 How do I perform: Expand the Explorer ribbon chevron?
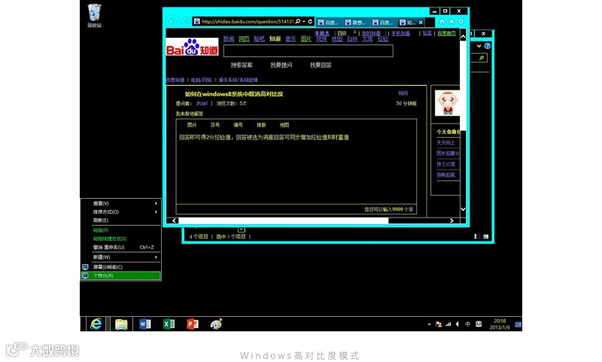[479, 46]
